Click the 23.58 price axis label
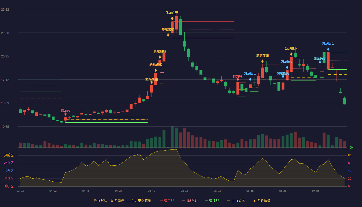 (x=5, y=33)
